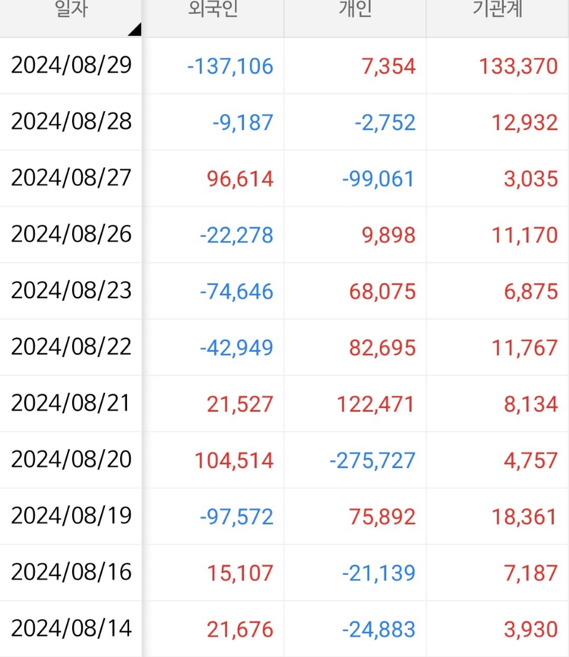Click the foreign value -137,106
Image resolution: width=569 pixels, height=657 pixels.
pos(230,66)
